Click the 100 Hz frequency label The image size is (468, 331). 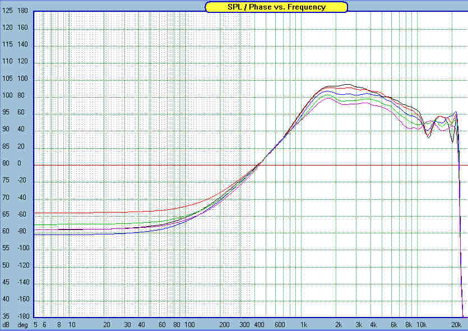pyautogui.click(x=189, y=325)
